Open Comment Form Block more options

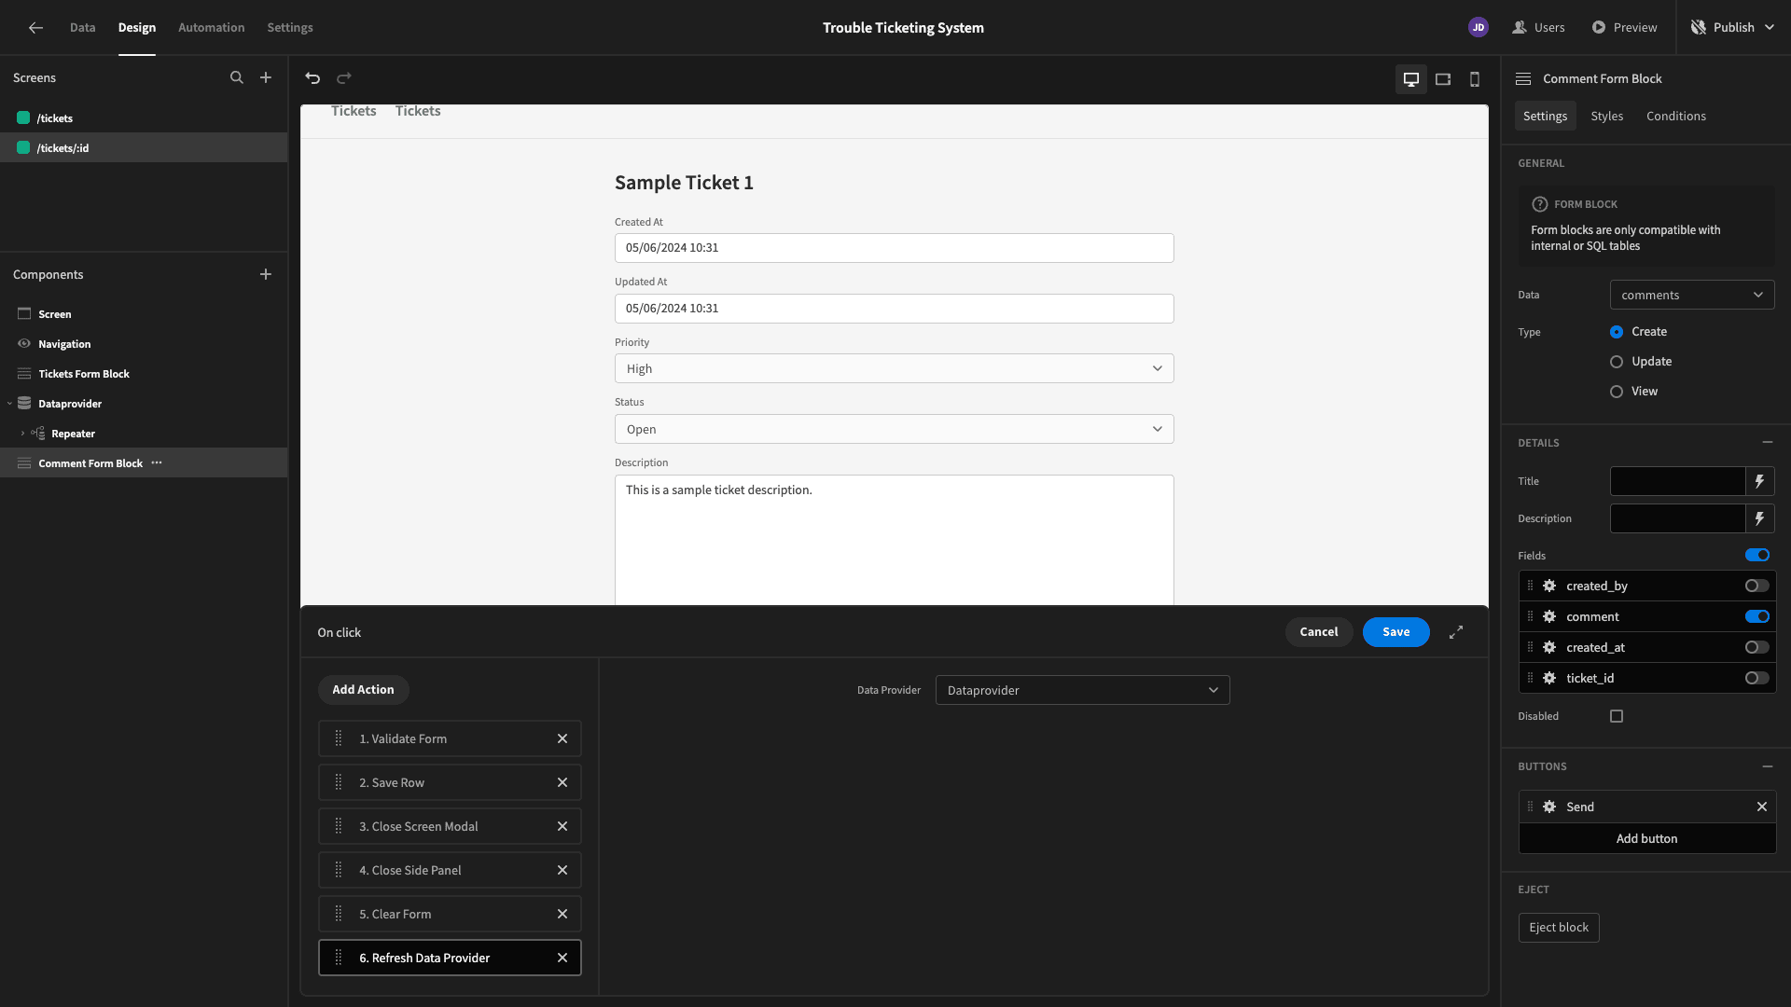point(157,463)
